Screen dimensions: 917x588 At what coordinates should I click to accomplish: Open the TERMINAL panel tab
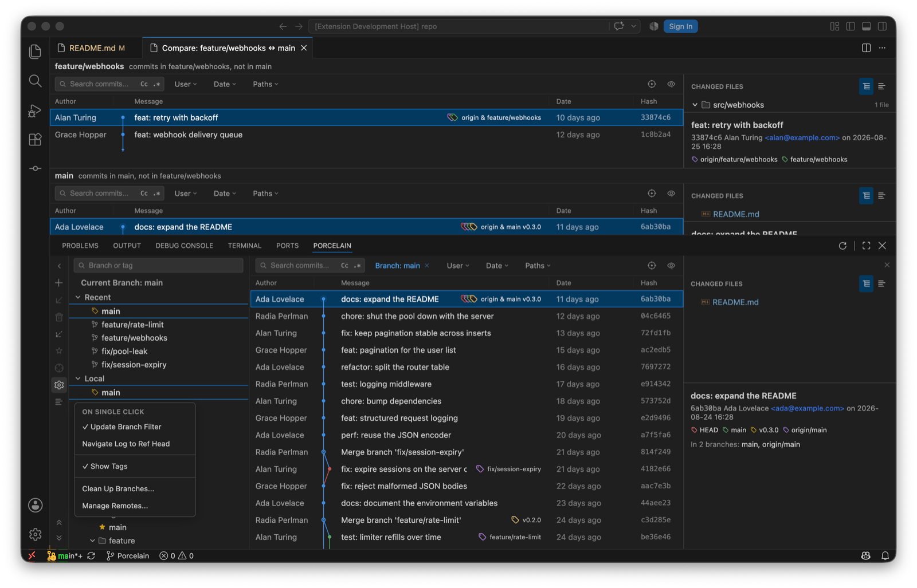pos(245,246)
